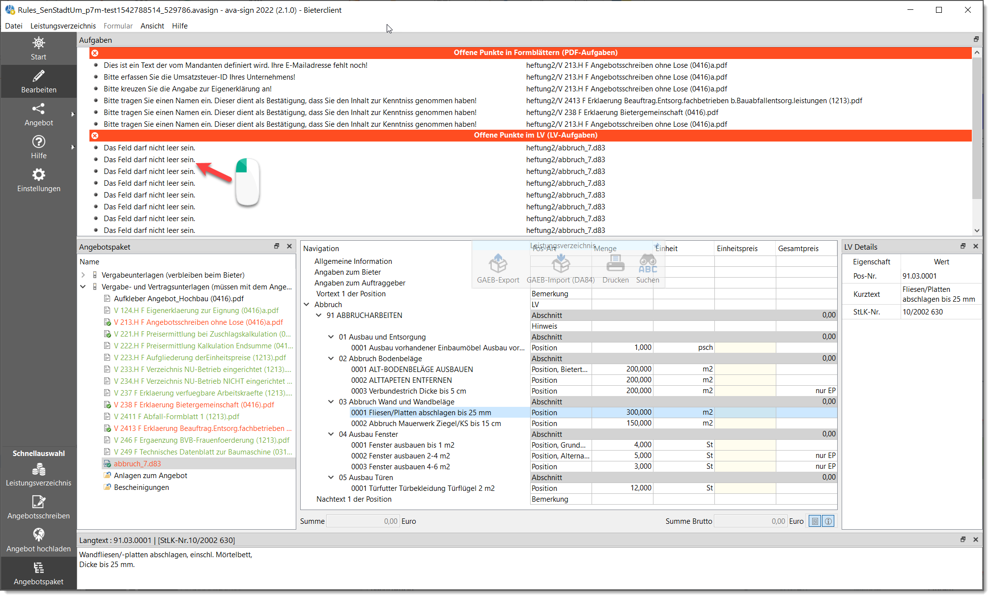
Task: Collapse 02 Abbruch Bodenbeläge section
Action: coord(331,358)
